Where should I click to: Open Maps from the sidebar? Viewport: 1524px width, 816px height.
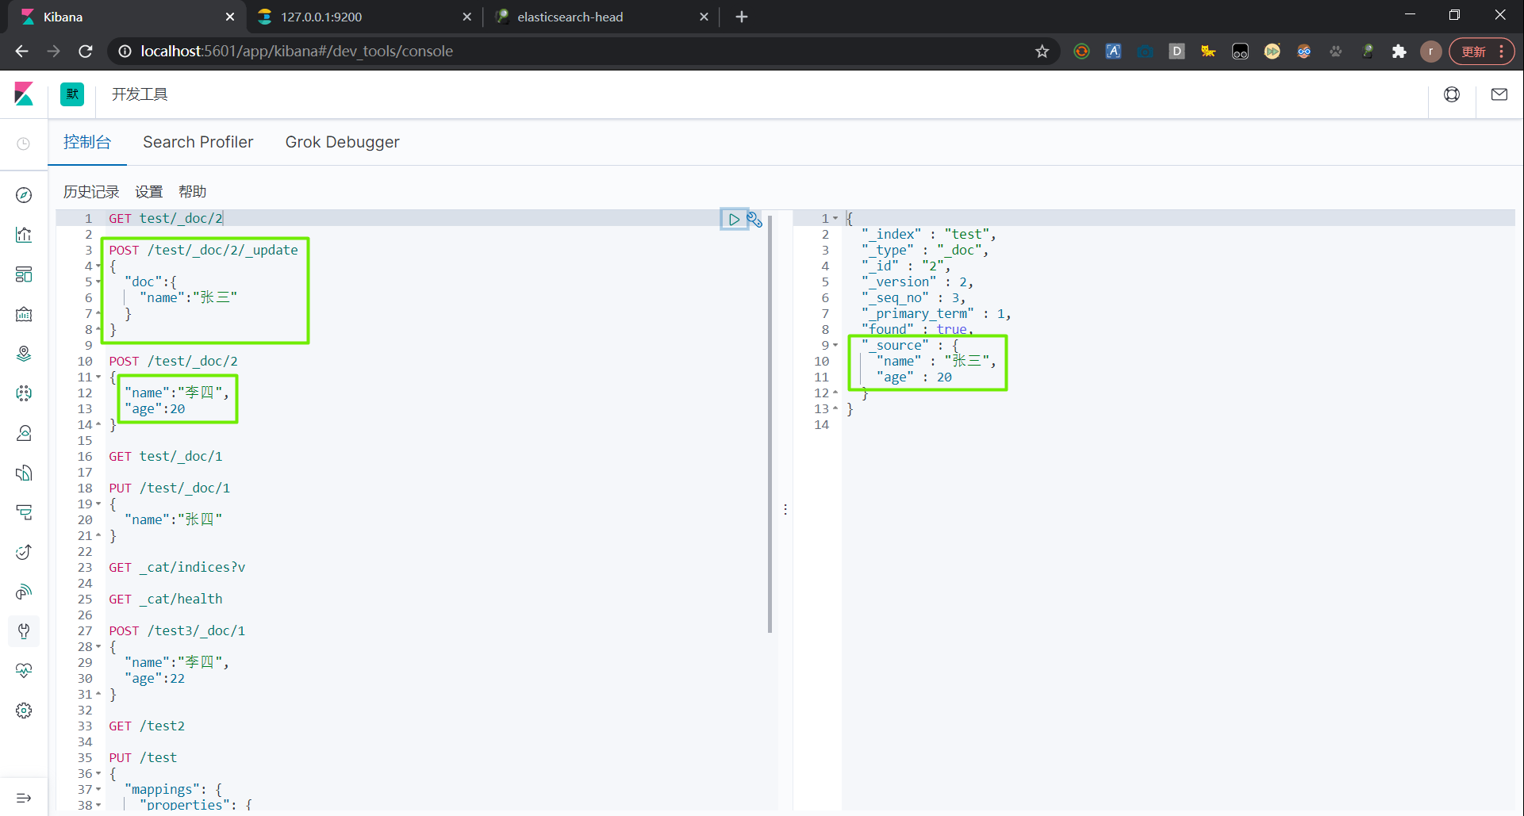click(24, 354)
